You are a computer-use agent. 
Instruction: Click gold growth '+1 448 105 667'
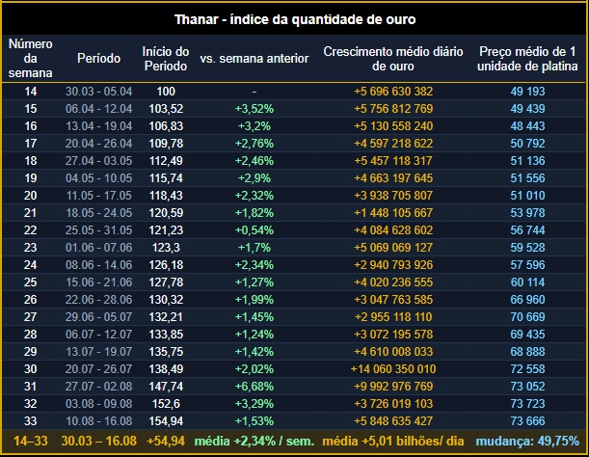point(393,213)
